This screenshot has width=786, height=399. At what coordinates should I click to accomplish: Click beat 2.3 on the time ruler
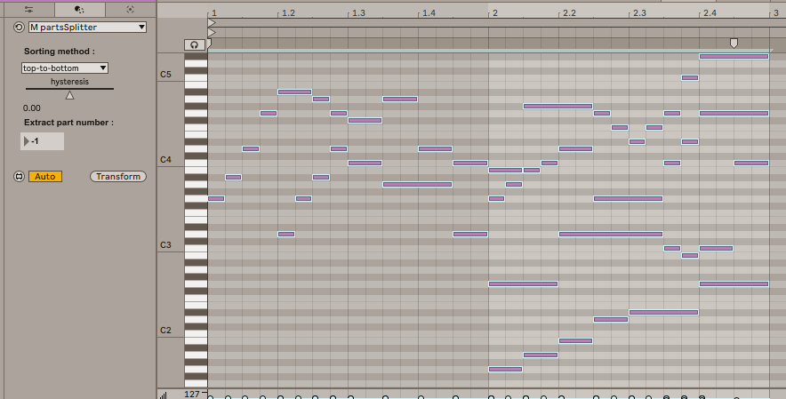click(639, 13)
